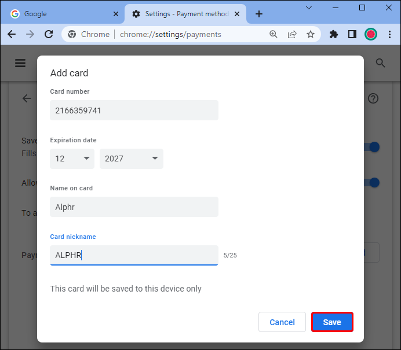
Task: Toggle the second payment setting switch
Action: pos(373,183)
